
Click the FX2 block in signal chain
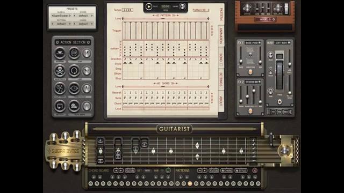pyautogui.click(x=279, y=112)
